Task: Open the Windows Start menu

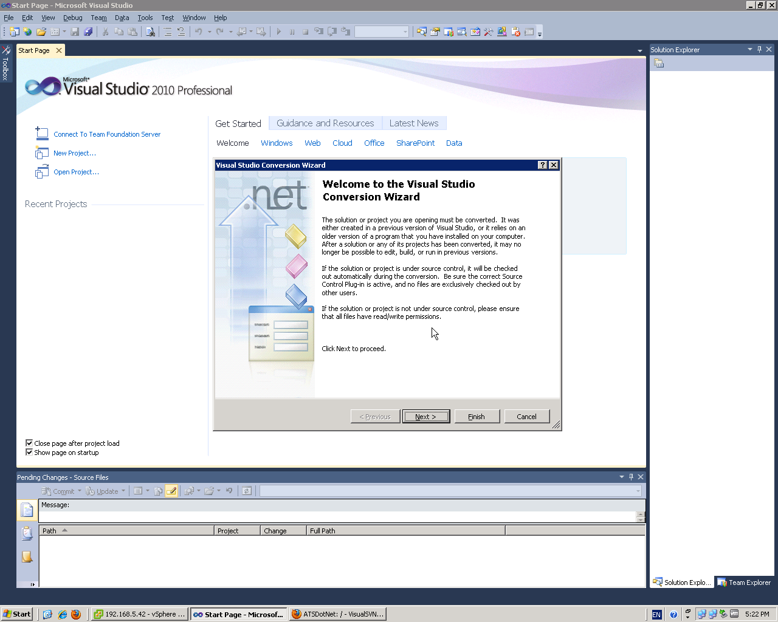Action: (16, 614)
